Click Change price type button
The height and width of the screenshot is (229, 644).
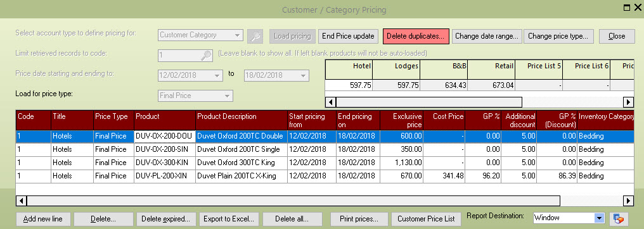558,36
